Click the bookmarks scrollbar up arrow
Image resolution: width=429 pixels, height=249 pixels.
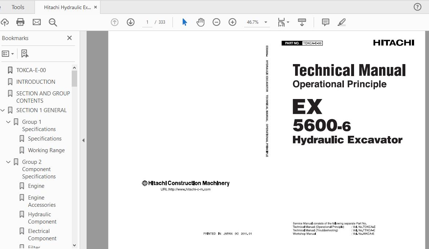pyautogui.click(x=75, y=68)
